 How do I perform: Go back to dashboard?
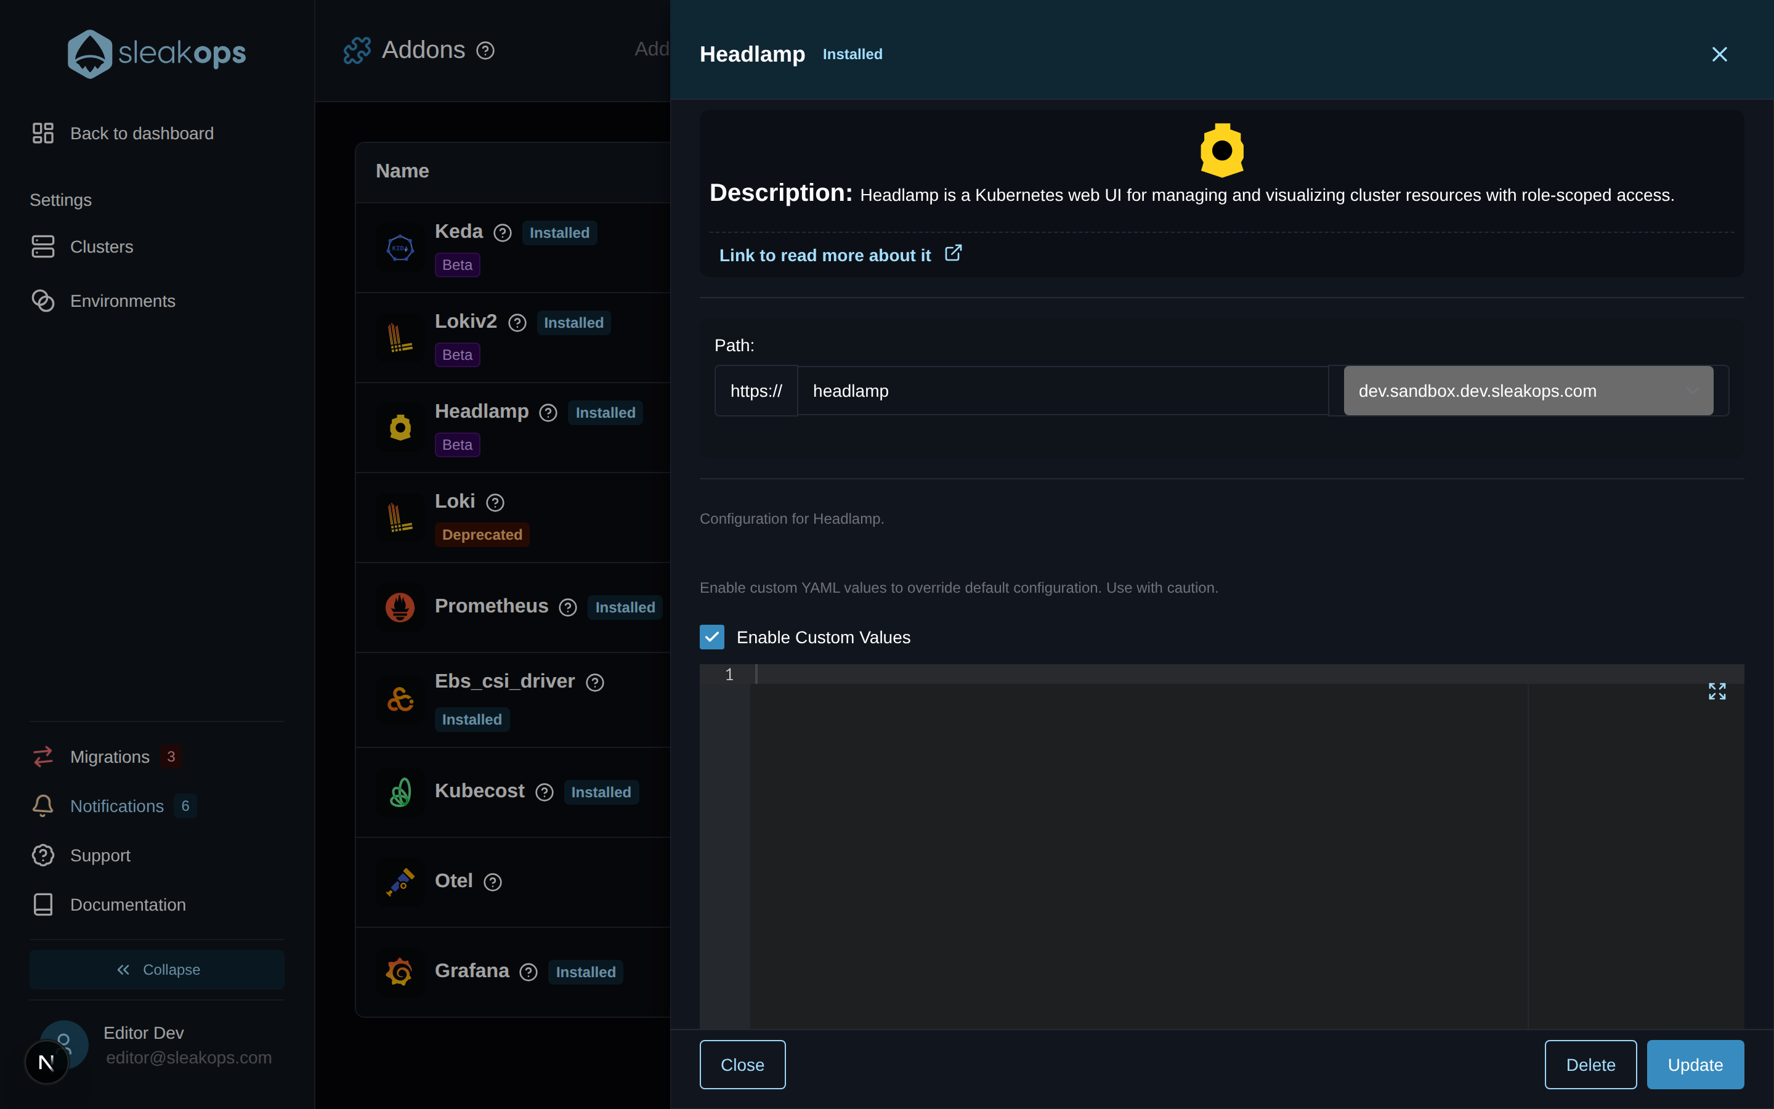coord(123,134)
